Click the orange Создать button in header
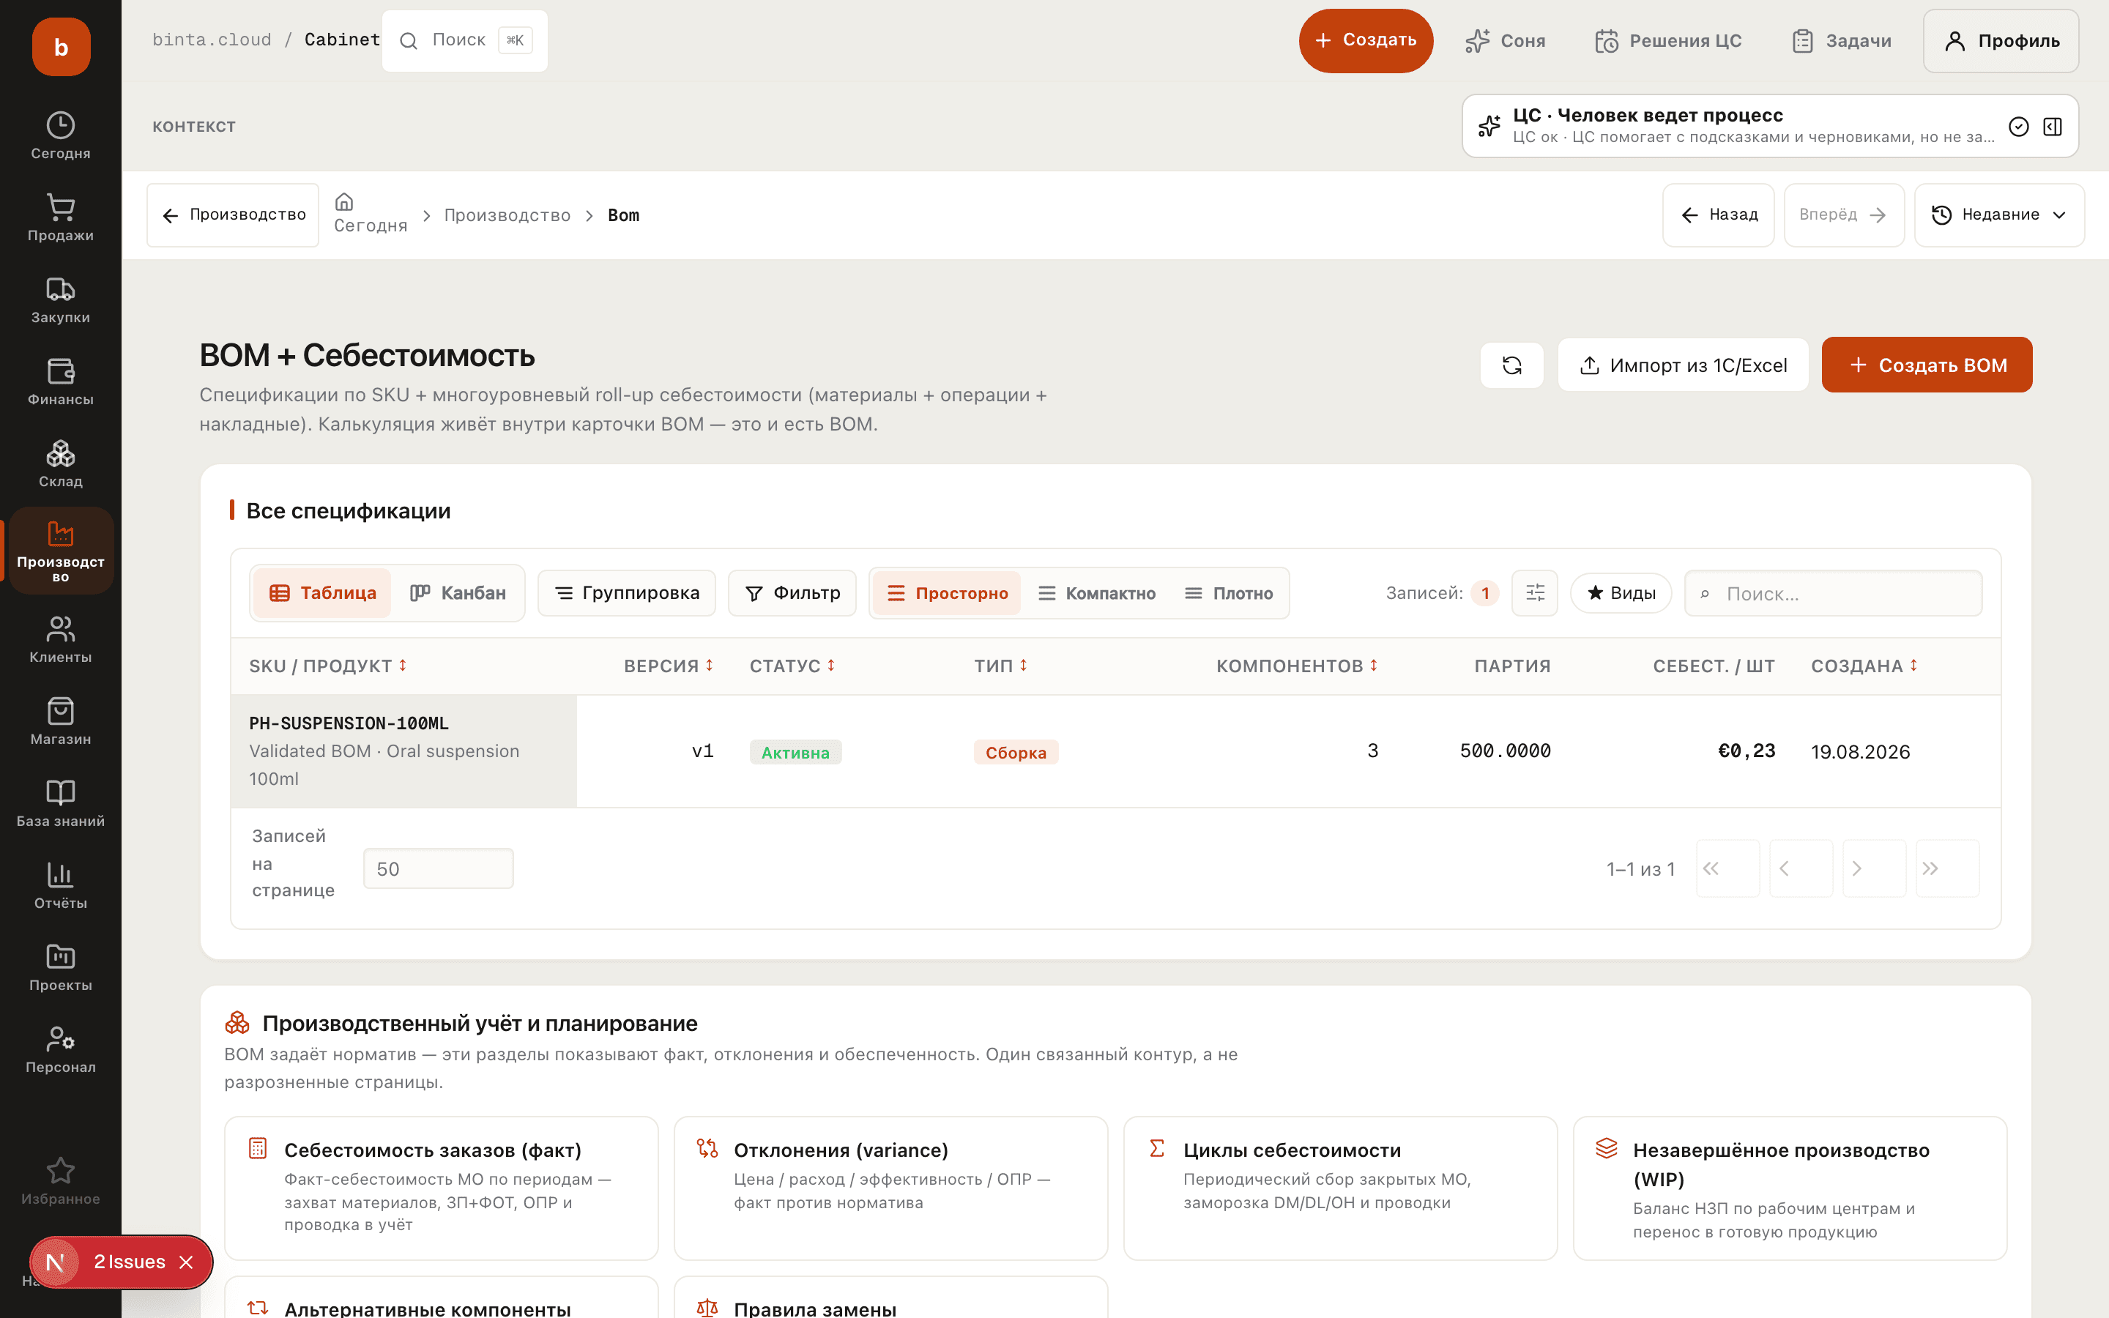The image size is (2109, 1318). tap(1366, 40)
